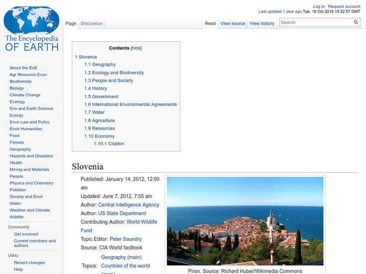Open the View history tab

262,23
